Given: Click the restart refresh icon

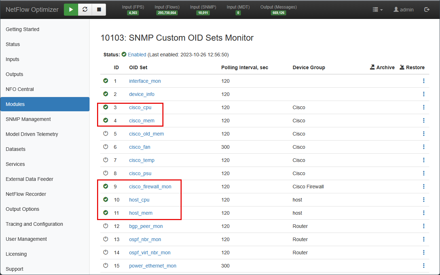Looking at the screenshot, I should click(85, 10).
